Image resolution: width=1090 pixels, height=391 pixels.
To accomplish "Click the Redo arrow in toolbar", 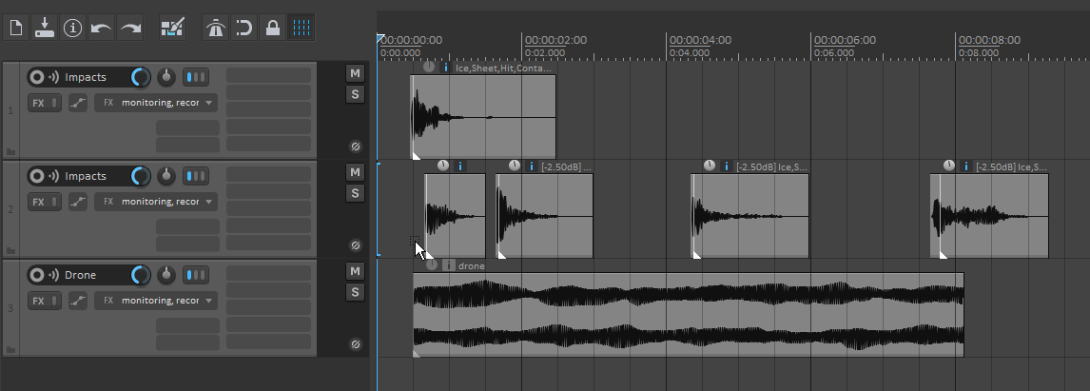I will click(130, 28).
